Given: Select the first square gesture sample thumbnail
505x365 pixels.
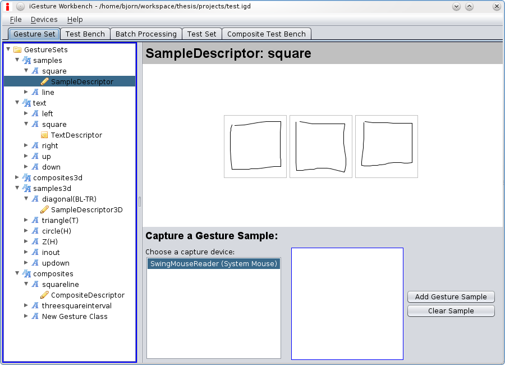Looking at the screenshot, I should click(x=255, y=147).
